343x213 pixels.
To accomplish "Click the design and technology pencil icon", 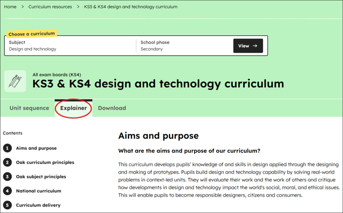I will tap(15, 81).
